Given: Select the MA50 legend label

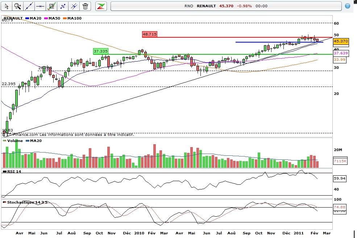Looking at the screenshot, I should tap(54, 18).
